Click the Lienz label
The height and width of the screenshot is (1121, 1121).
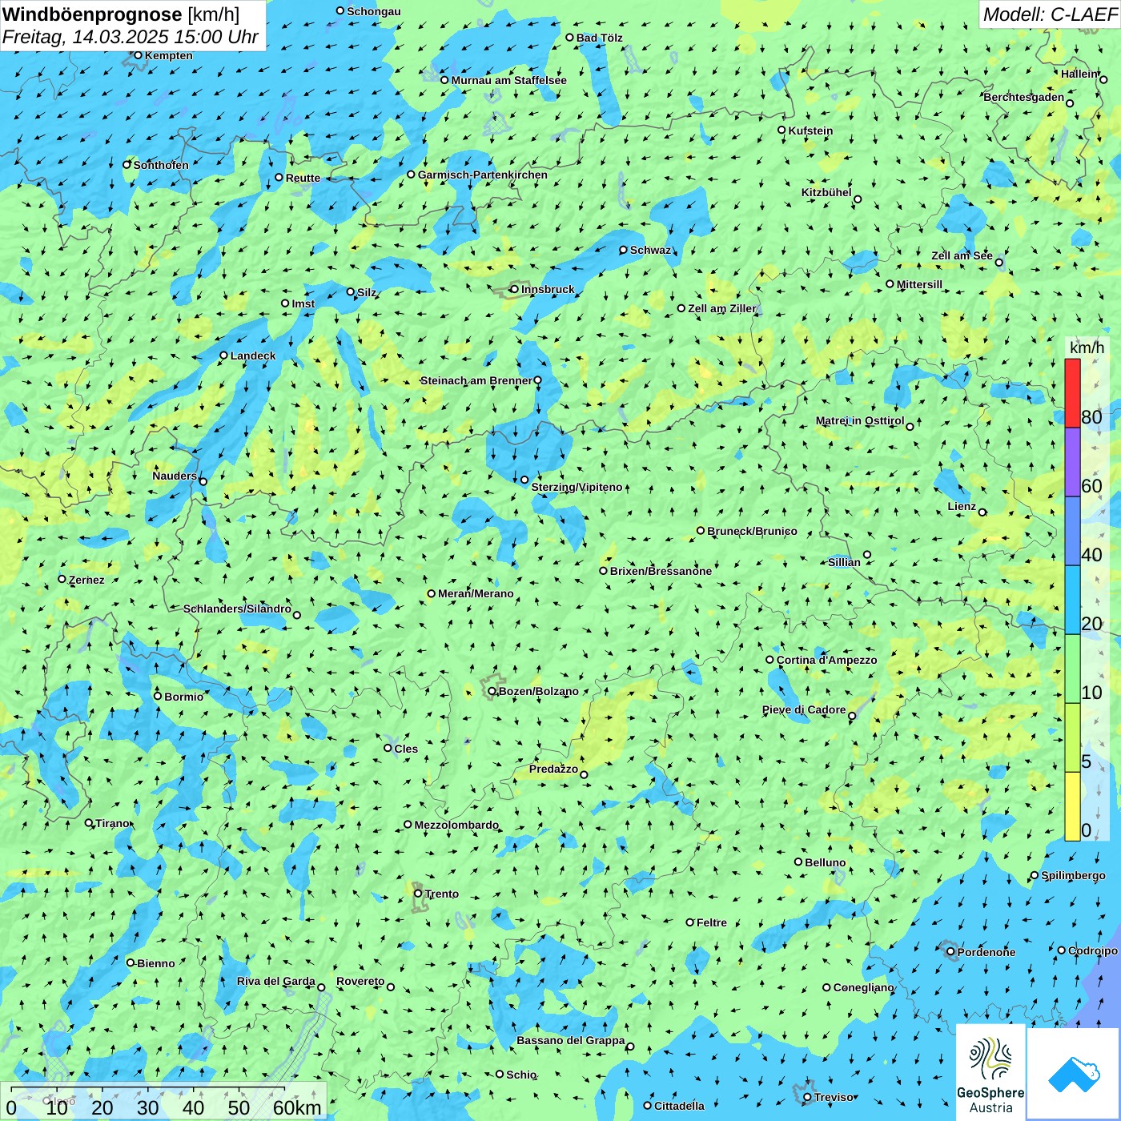pos(962,506)
